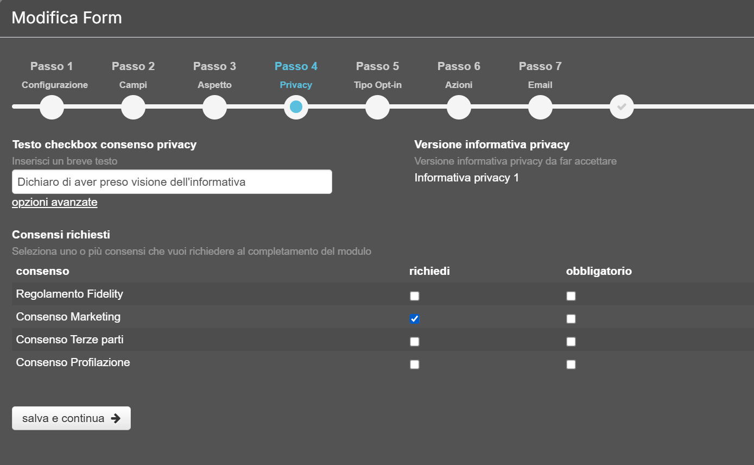Image resolution: width=754 pixels, height=465 pixels.
Task: Go to Passo 5 Tipo Opt-in circle
Action: point(377,107)
